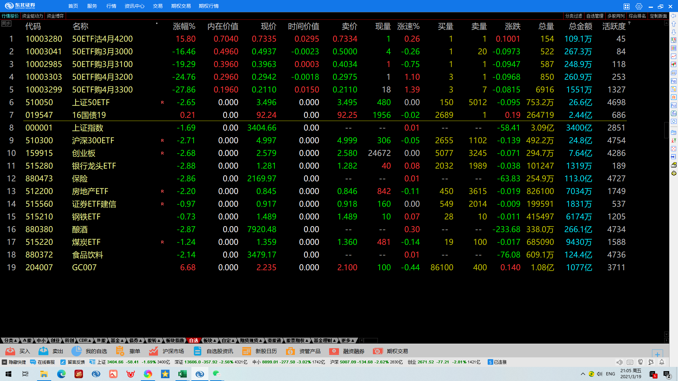Screen dimensions: 678x381
Task: Switch to the 行情报价 view
Action: 10,16
